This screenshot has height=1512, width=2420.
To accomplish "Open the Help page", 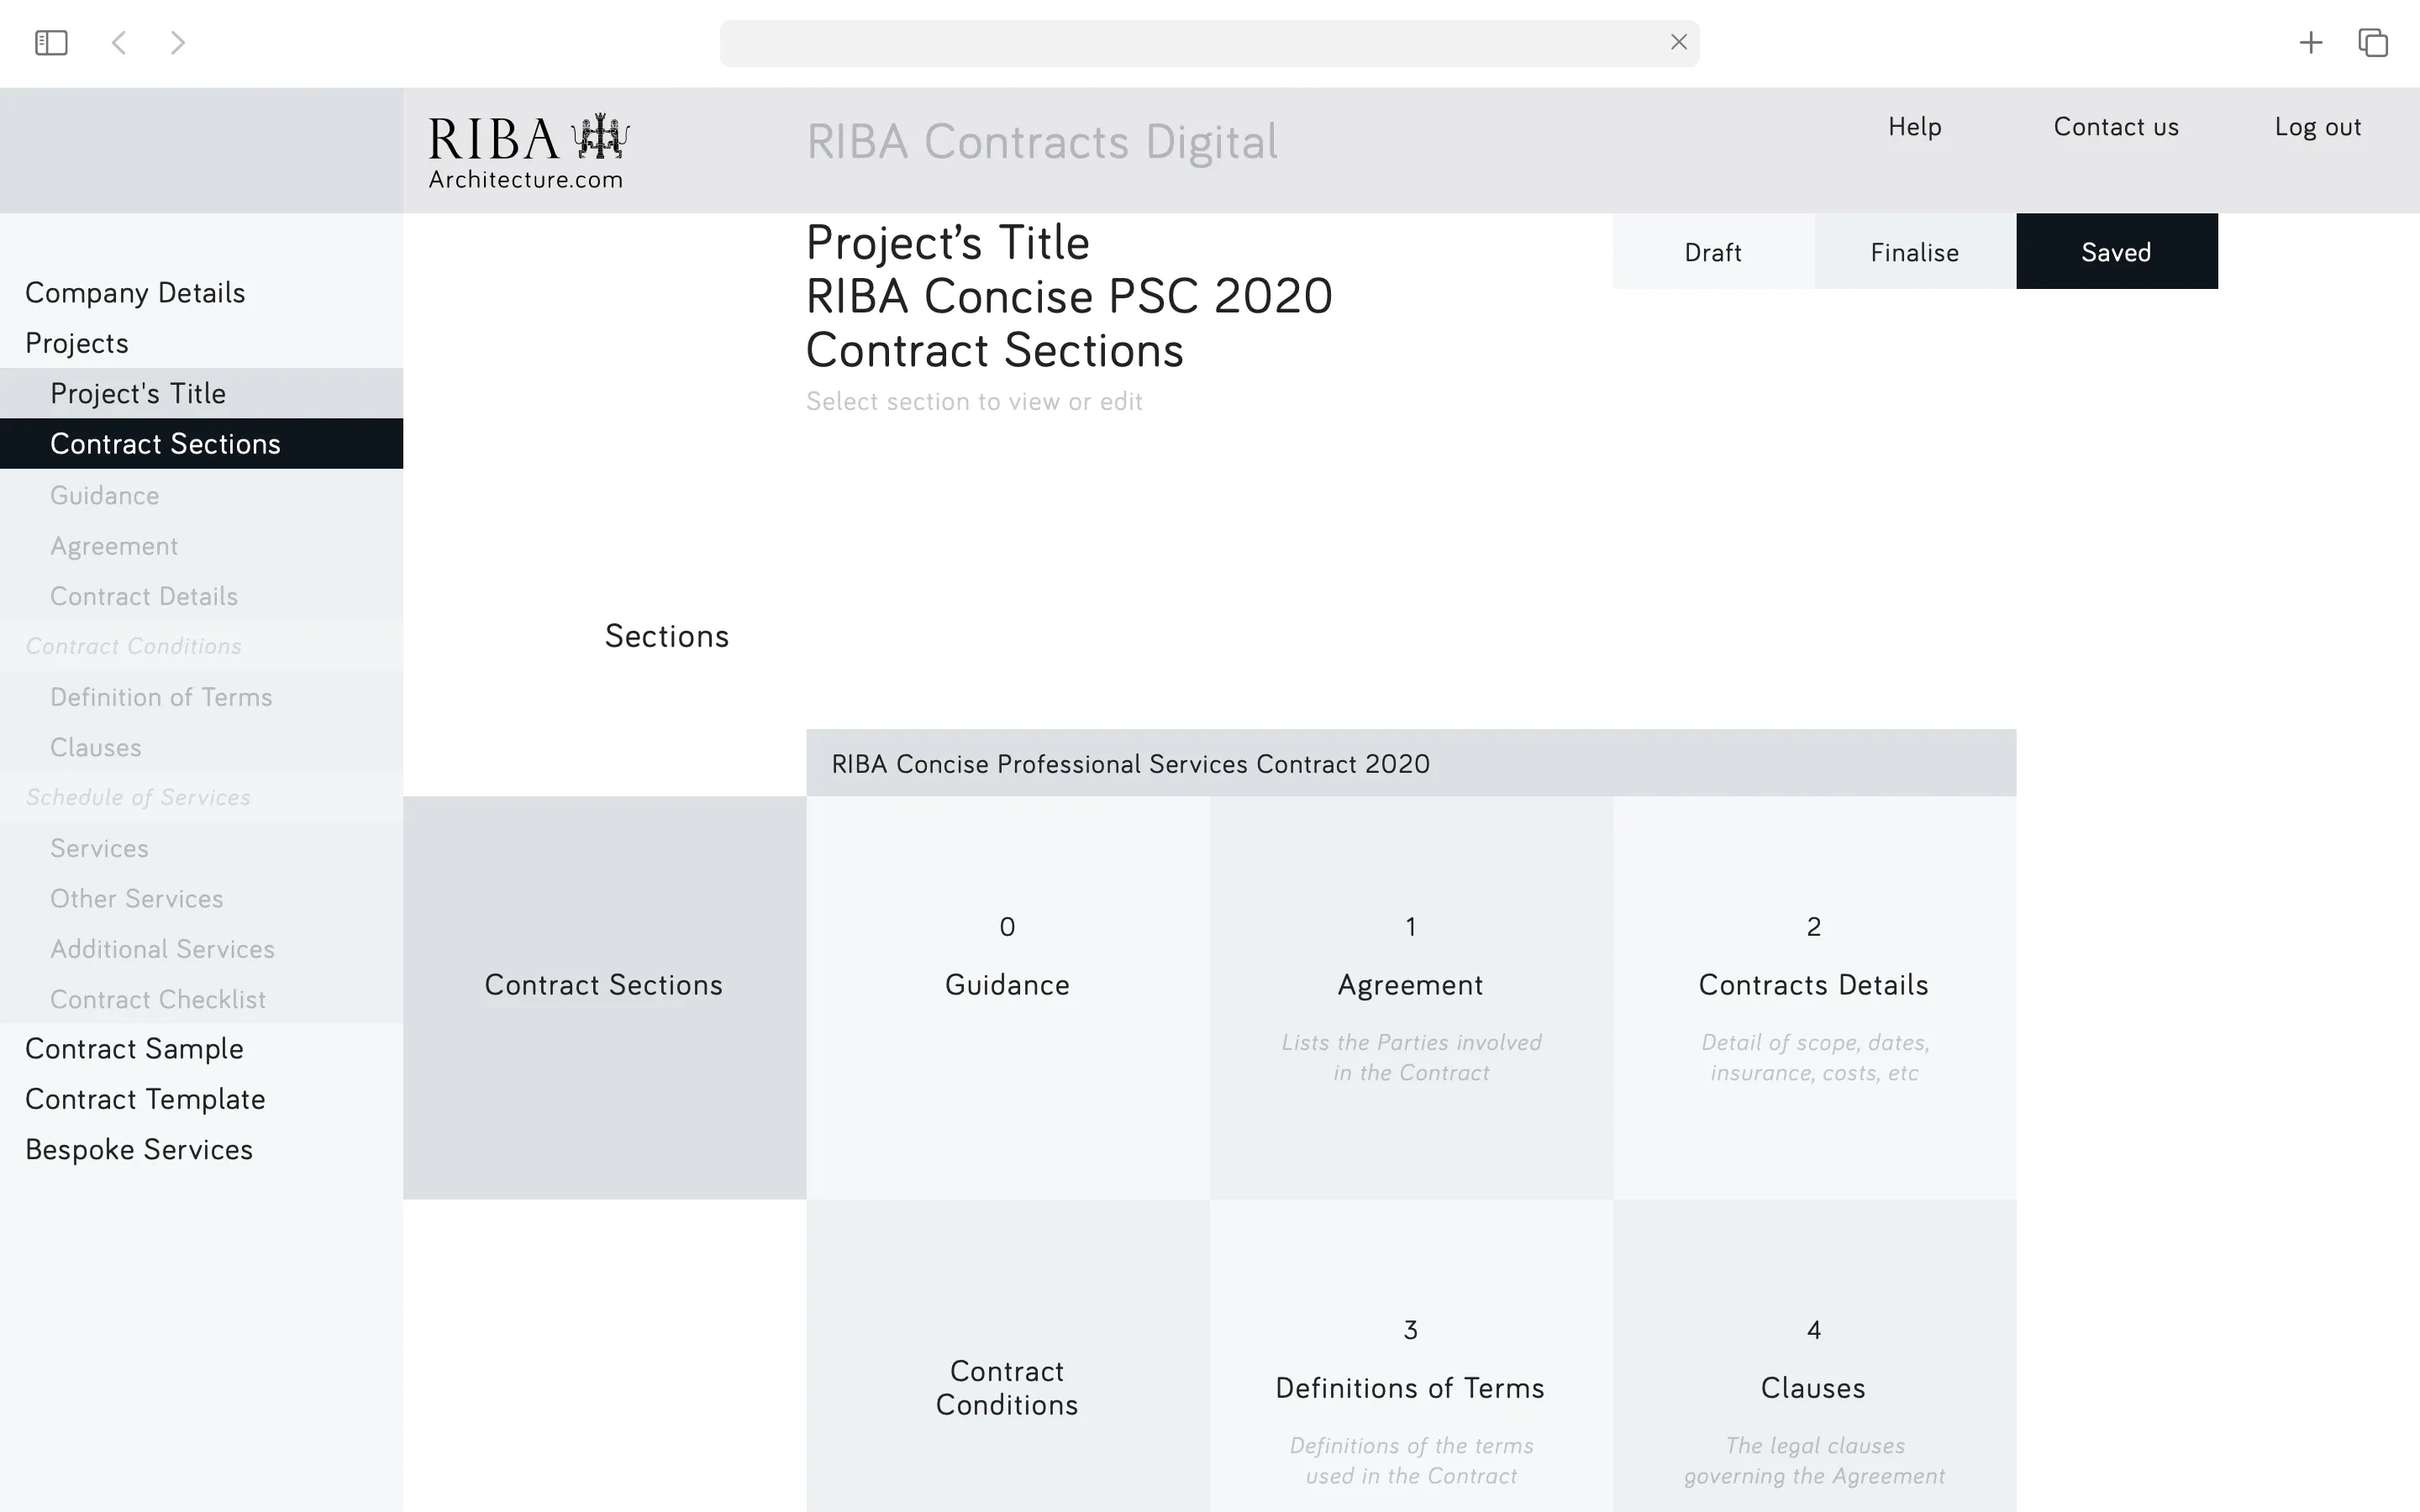I will [x=1914, y=127].
